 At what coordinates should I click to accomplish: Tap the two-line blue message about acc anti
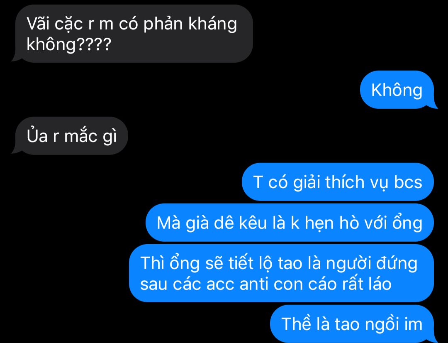point(281,273)
